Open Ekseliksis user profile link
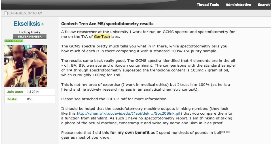 (x=27, y=24)
